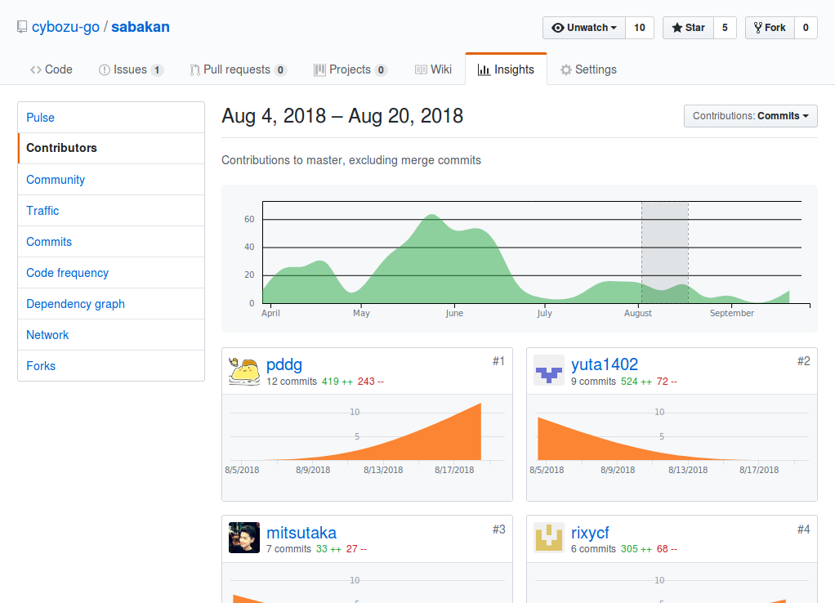Open Forks in sidebar
This screenshot has height=603, width=835.
(x=111, y=366)
